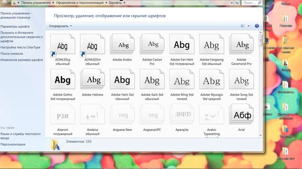
Task: Select Adobe Myungjo Std средний font
Action: coord(212,79)
